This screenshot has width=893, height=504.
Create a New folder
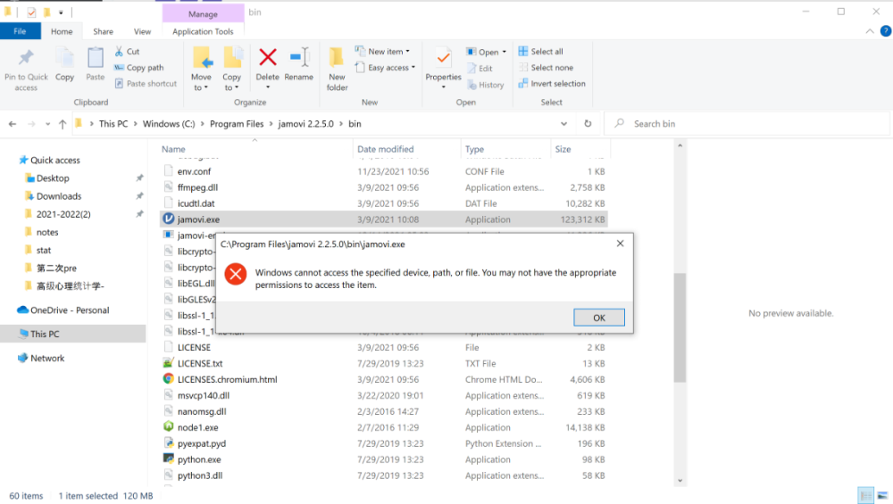337,69
